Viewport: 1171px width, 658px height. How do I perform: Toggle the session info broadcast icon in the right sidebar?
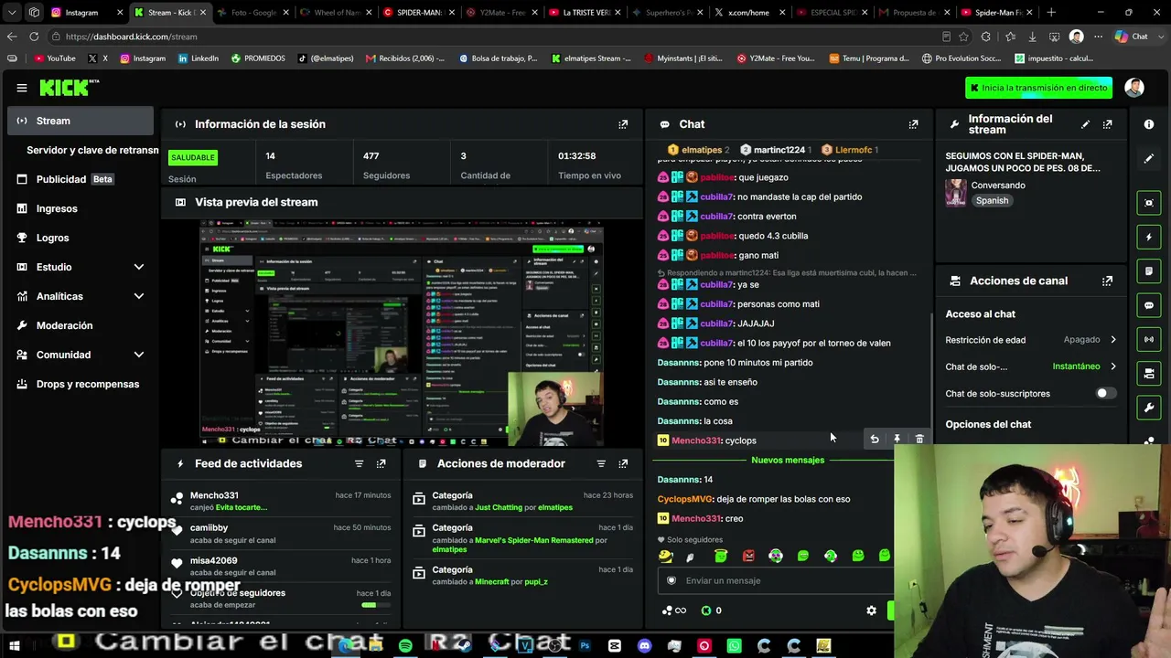click(1149, 339)
